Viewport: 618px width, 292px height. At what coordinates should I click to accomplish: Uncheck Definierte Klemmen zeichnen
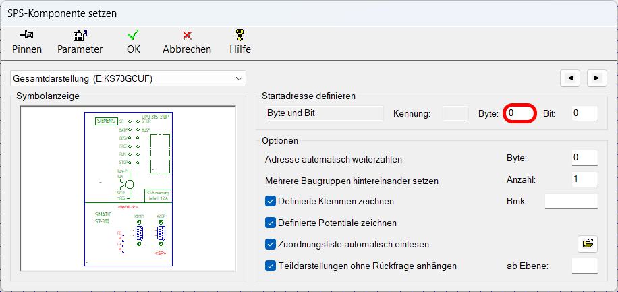click(x=271, y=201)
